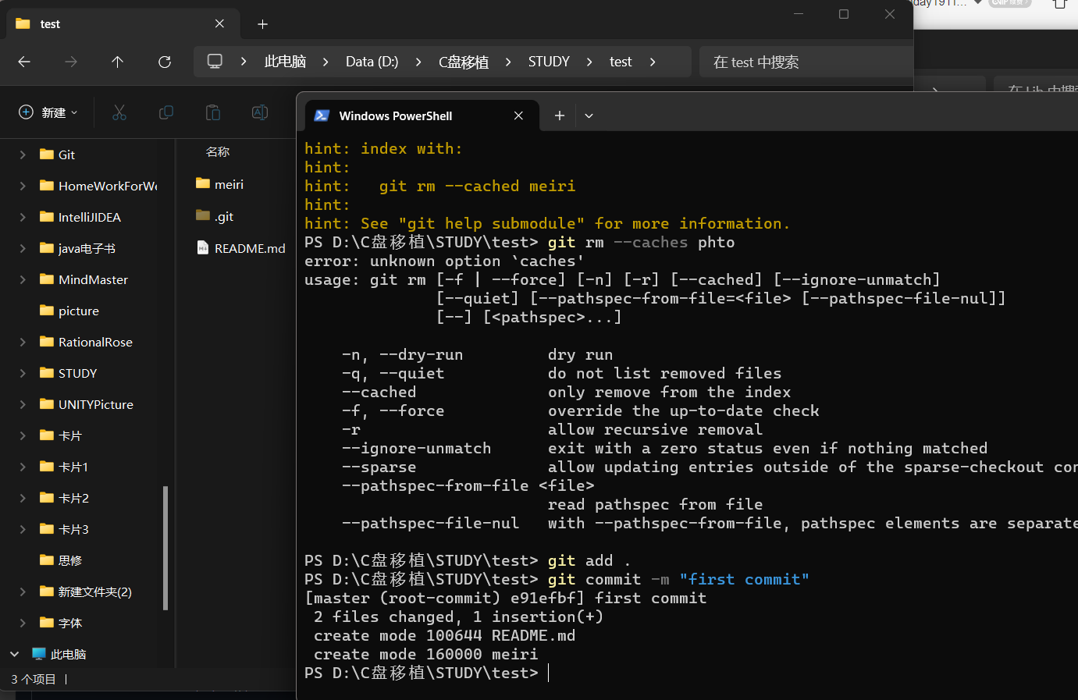This screenshot has height=700, width=1078.
Task: Click test in the address breadcrumb
Action: coord(621,62)
